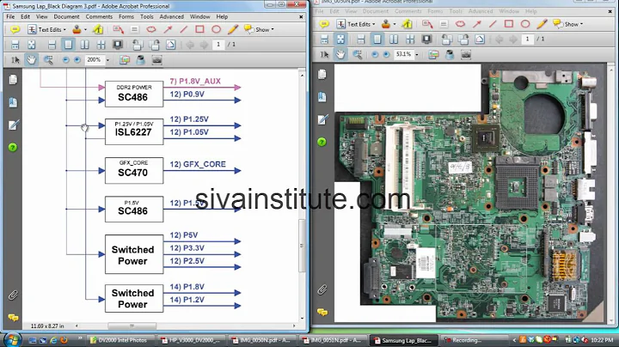Switch to Full Screen mode in Samsung Lap window
This screenshot has height=347, width=619.
[118, 45]
